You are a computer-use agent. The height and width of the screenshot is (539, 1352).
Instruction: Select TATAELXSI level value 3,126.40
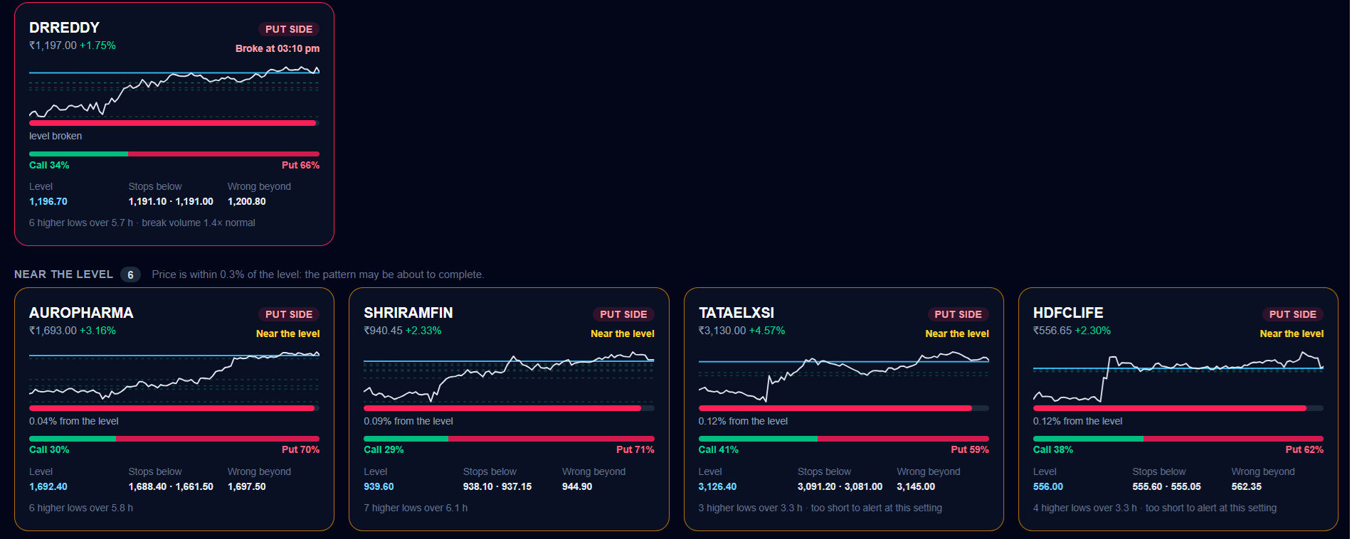pos(717,486)
